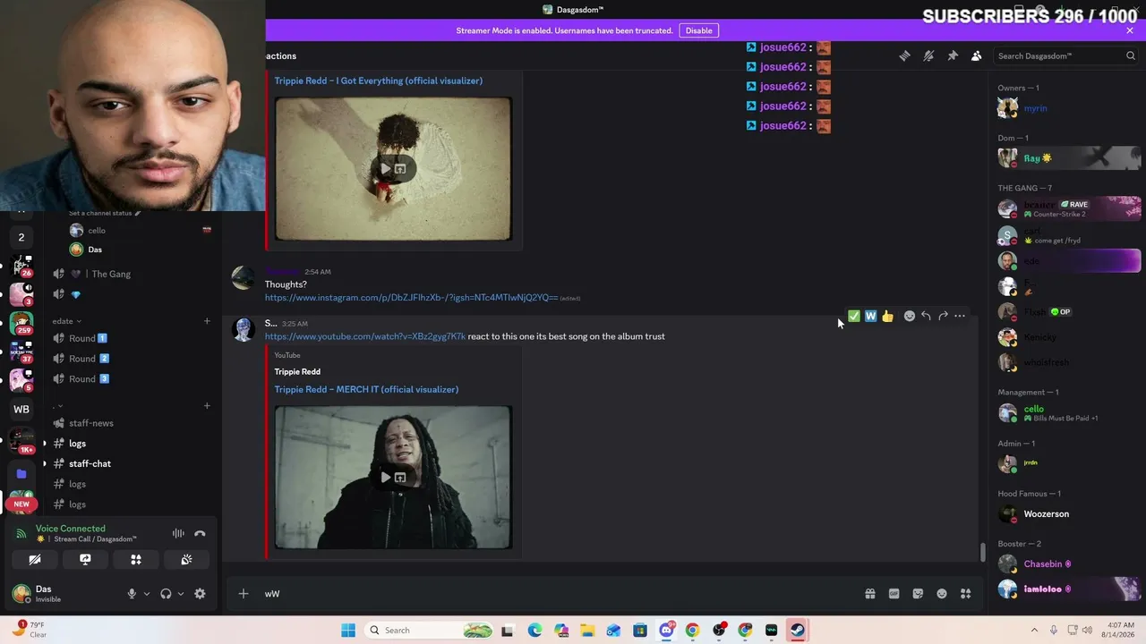Viewport: 1146px width, 644px height.
Task: Add thumbs up reaction to message
Action: 887,316
